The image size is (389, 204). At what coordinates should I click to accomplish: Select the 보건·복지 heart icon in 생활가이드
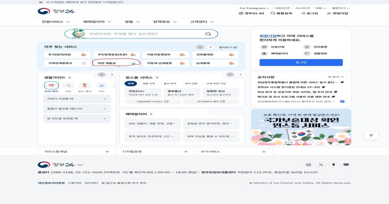click(x=51, y=85)
